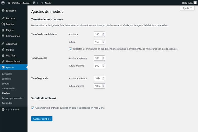Click the Guardar cambios button

(x=42, y=119)
